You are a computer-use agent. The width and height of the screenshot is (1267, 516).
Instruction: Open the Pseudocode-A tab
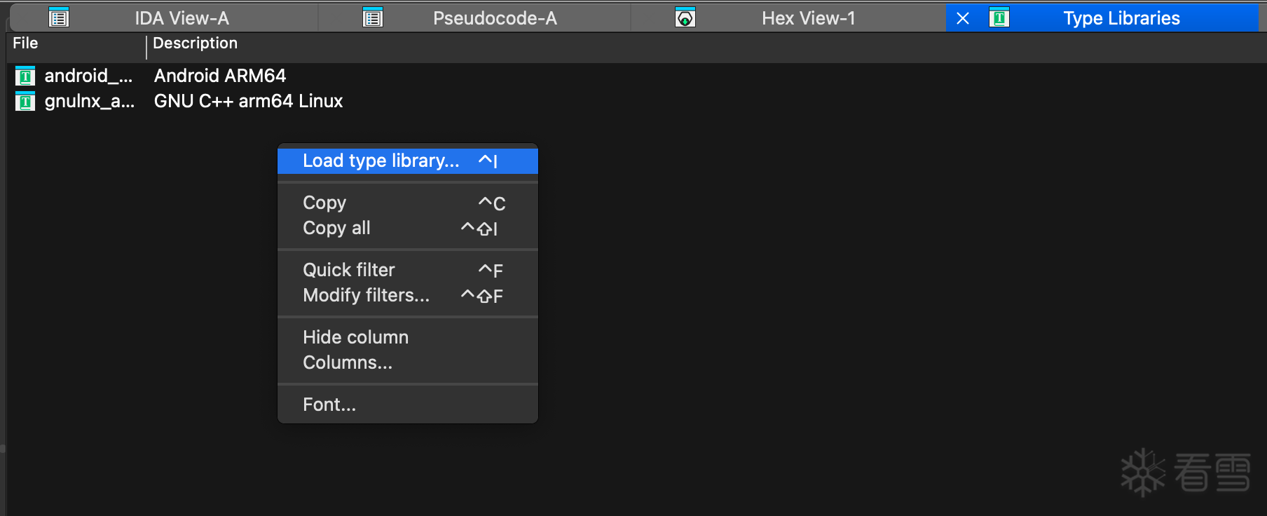(x=495, y=18)
